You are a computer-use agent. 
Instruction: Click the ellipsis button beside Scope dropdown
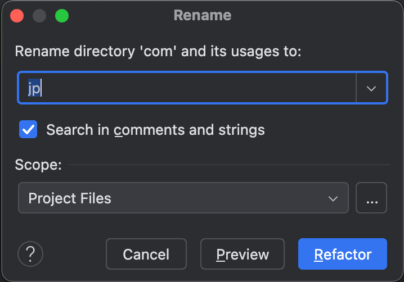tap(371, 198)
